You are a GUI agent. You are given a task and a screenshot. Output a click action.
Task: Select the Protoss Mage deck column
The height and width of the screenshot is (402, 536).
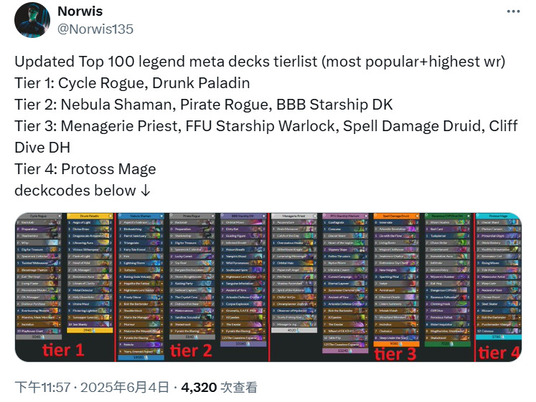point(499,277)
